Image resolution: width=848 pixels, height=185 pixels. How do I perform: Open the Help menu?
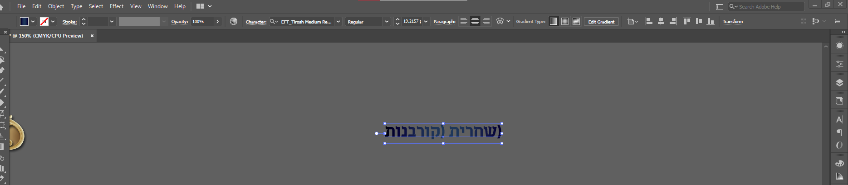point(180,6)
